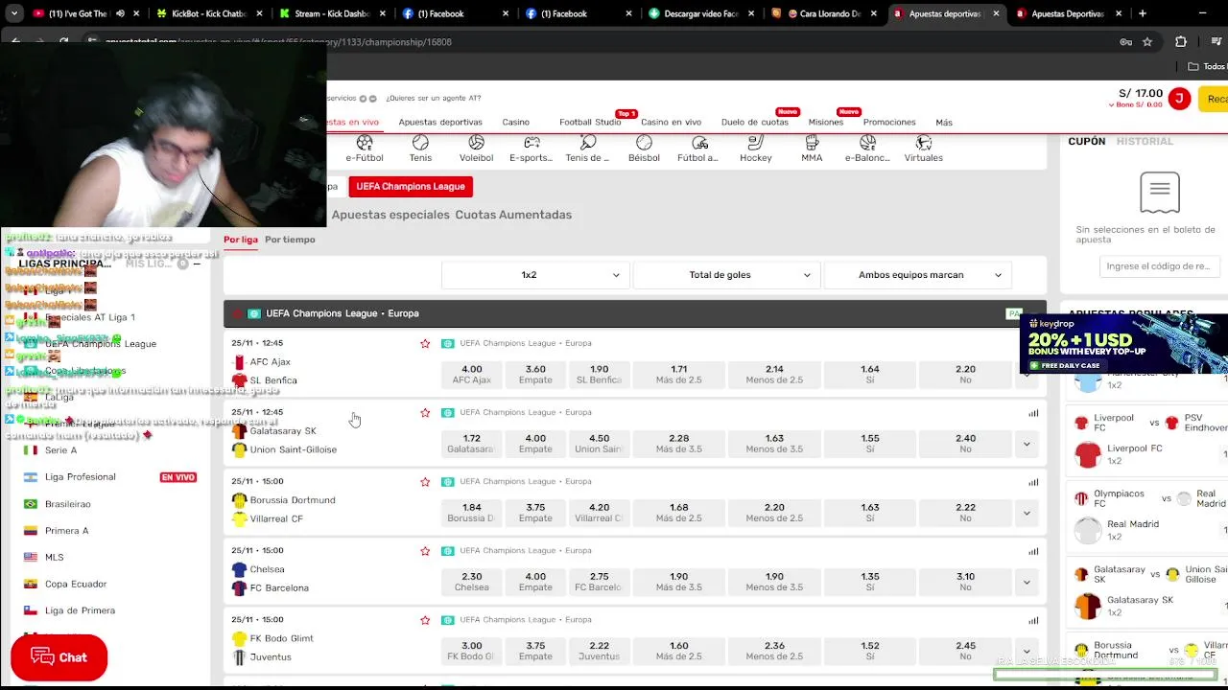Open the Virtuales sport icon
The image size is (1228, 690).
pyautogui.click(x=924, y=149)
